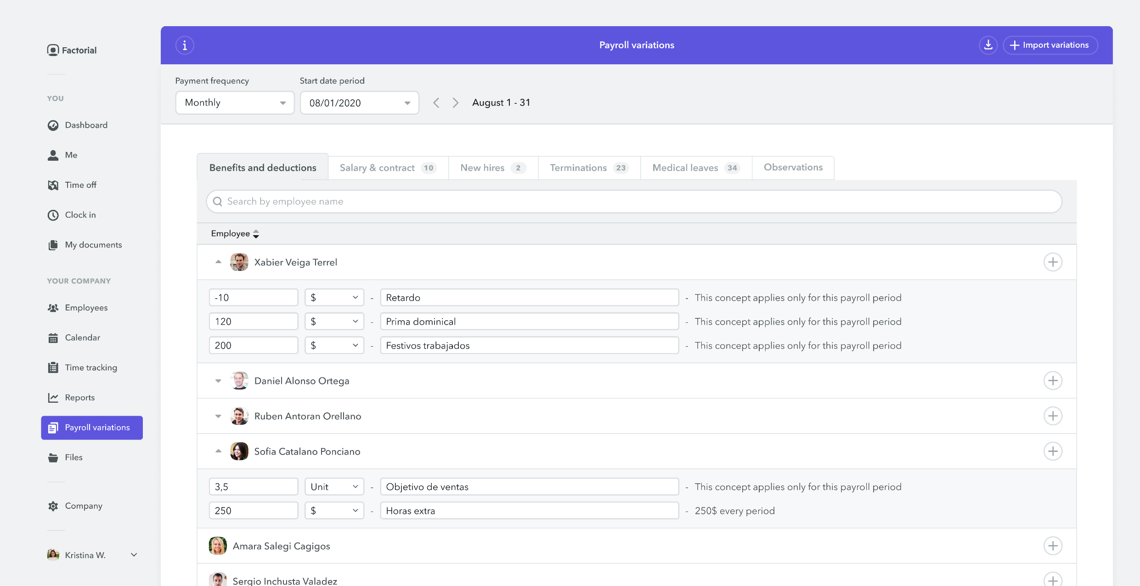The width and height of the screenshot is (1140, 586).
Task: Open the Time tracking sidebar item
Action: click(x=90, y=367)
